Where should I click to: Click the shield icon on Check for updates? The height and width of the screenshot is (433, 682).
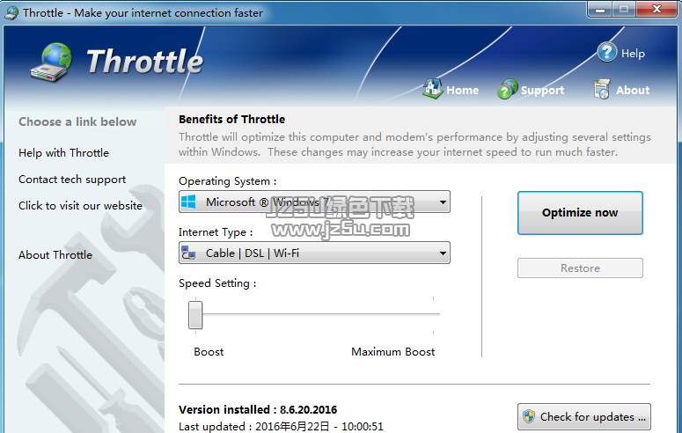tap(529, 416)
